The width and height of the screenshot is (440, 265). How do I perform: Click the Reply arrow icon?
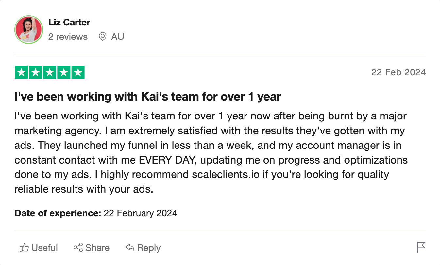[130, 248]
